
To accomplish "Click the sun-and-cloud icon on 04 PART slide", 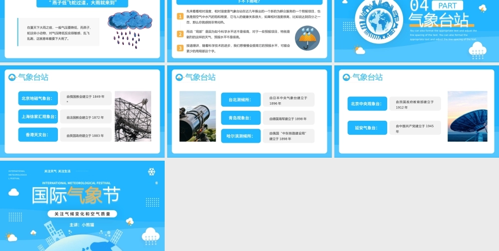I will 359,49.
